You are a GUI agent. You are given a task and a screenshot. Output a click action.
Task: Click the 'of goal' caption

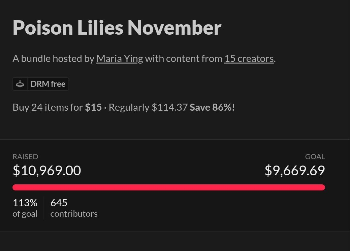pos(25,214)
